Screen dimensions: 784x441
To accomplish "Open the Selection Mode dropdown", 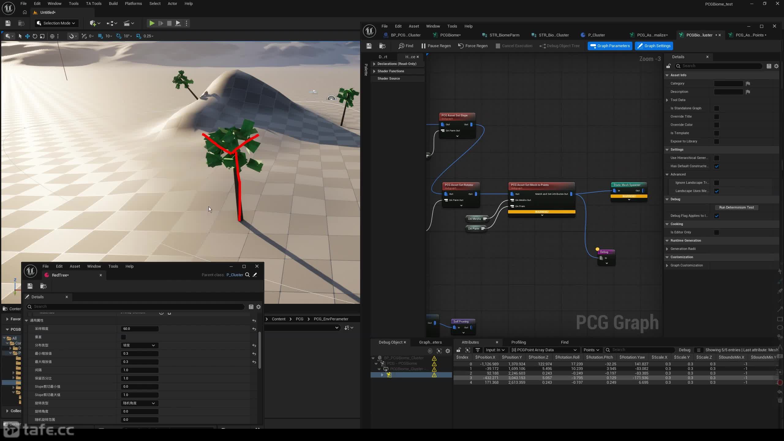I will (x=56, y=23).
